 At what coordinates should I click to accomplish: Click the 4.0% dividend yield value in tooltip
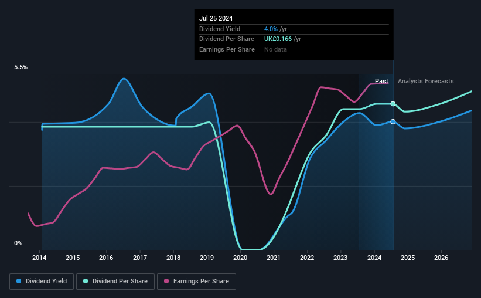pos(271,29)
